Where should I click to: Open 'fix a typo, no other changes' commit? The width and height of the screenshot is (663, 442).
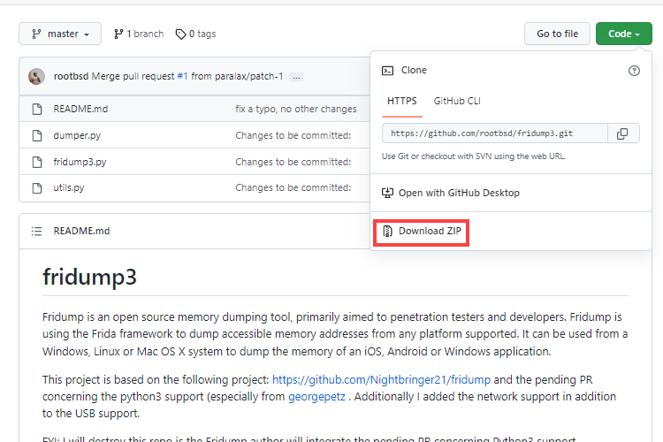click(x=296, y=109)
